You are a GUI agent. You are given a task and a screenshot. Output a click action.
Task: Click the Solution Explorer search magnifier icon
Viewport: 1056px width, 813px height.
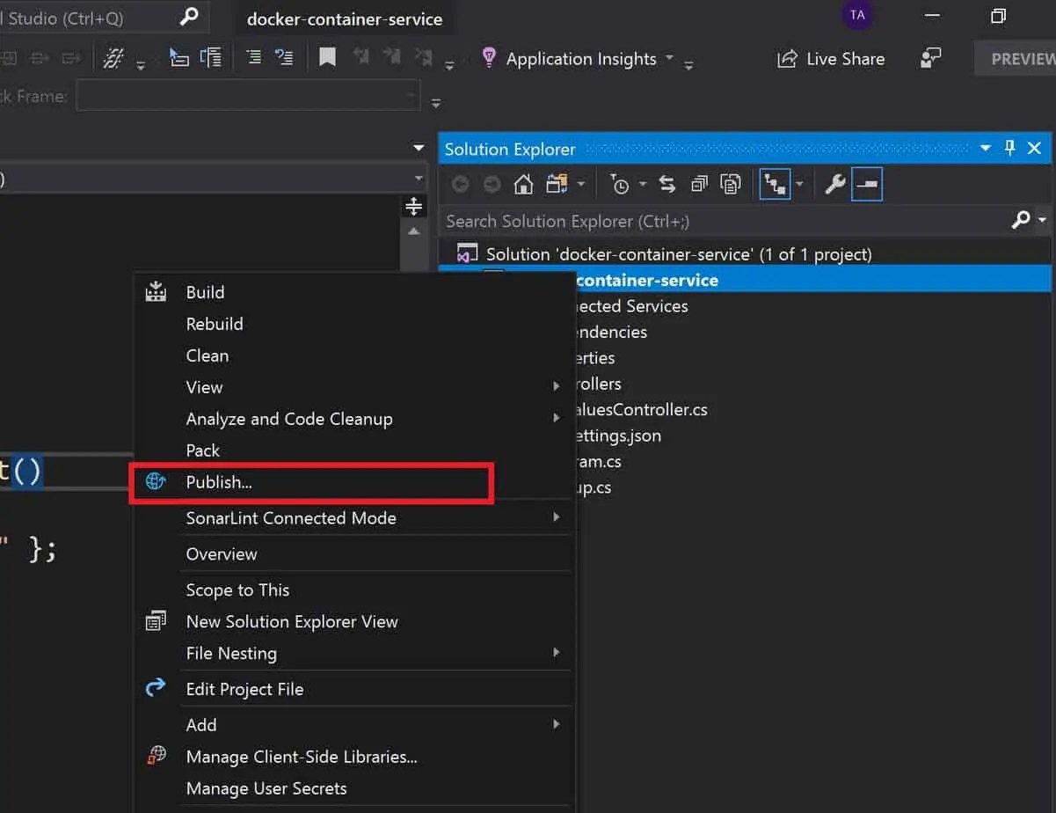[x=1021, y=220]
